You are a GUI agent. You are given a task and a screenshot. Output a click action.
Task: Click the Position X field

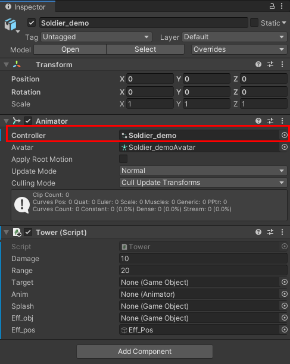click(150, 79)
